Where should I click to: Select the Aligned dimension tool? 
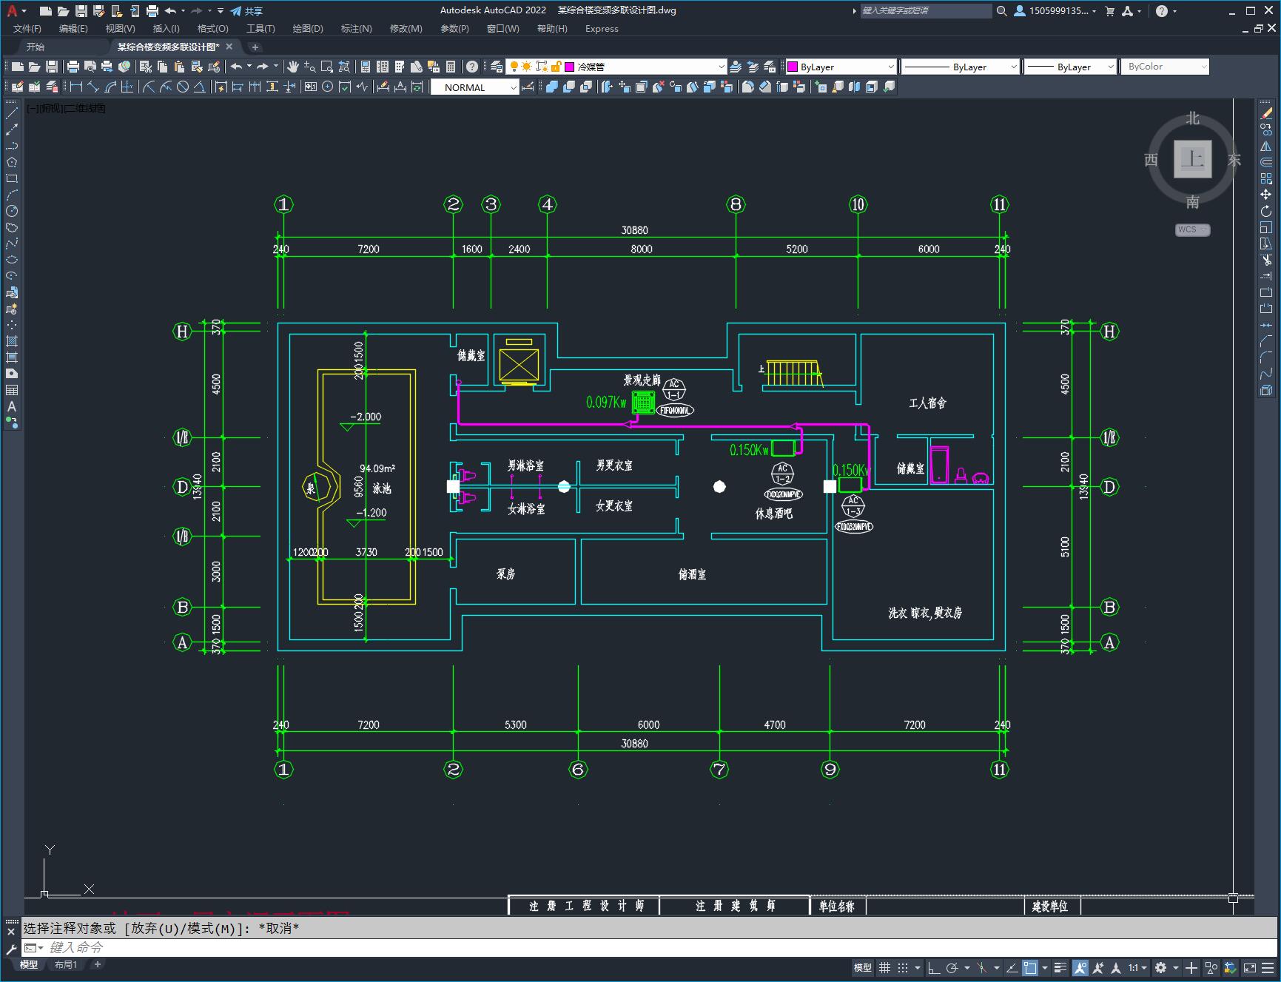click(x=93, y=87)
